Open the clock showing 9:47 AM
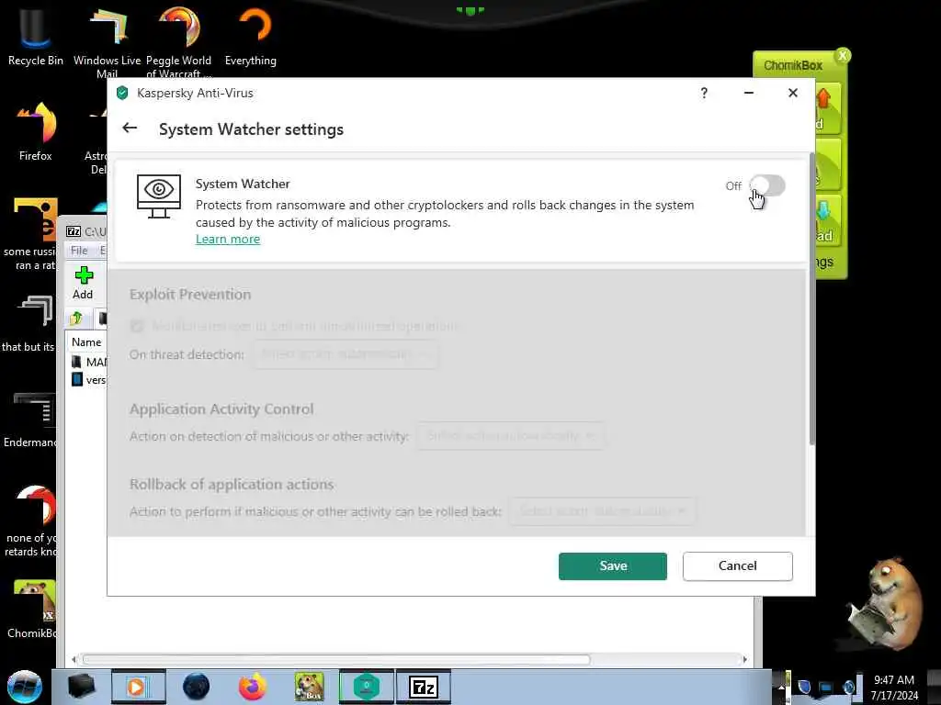 pyautogui.click(x=894, y=688)
